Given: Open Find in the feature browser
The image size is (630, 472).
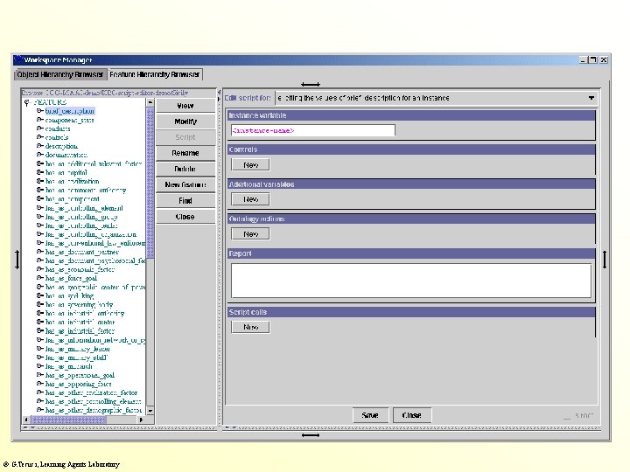Looking at the screenshot, I should 185,200.
